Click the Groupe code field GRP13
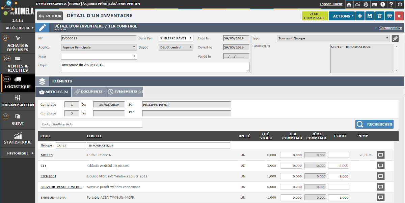 71,145
